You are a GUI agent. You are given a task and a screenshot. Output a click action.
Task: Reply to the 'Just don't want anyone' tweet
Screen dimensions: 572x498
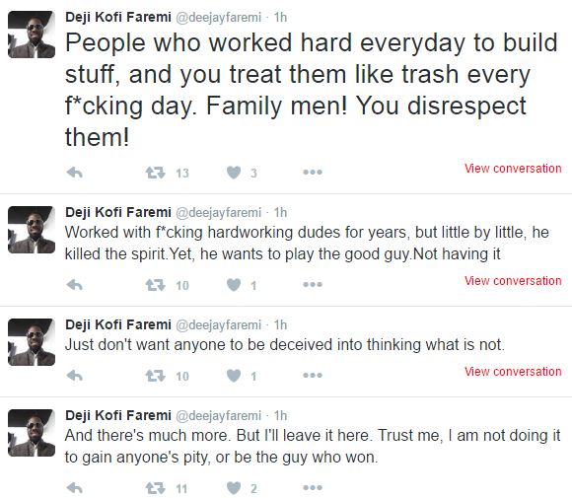click(x=75, y=376)
